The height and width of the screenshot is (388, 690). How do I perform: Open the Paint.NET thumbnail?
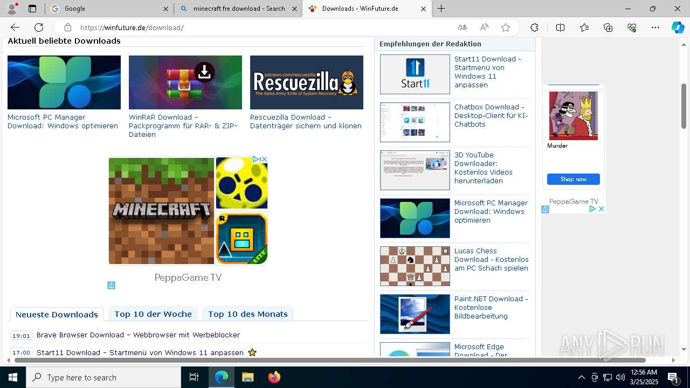pos(415,314)
